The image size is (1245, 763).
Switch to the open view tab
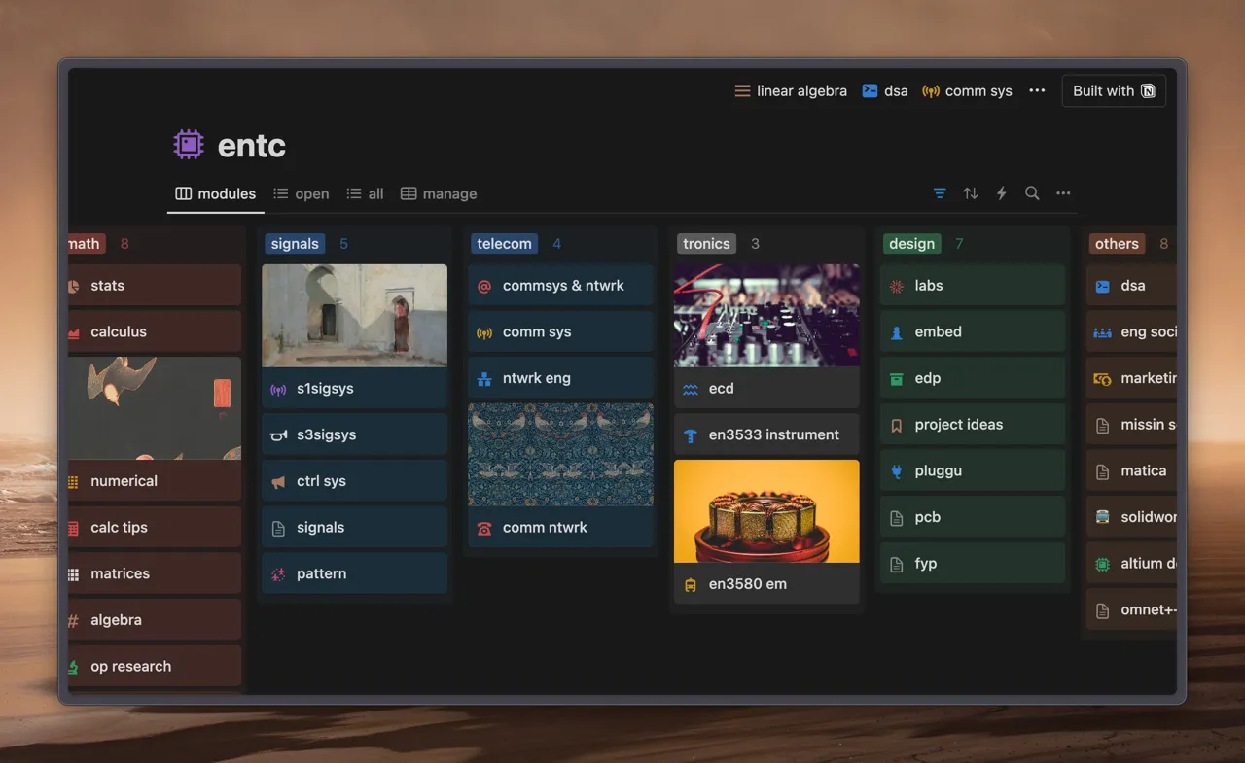pyautogui.click(x=301, y=193)
